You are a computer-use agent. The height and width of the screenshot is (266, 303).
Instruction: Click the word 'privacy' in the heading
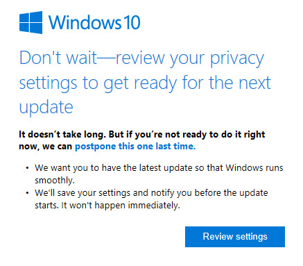237,59
